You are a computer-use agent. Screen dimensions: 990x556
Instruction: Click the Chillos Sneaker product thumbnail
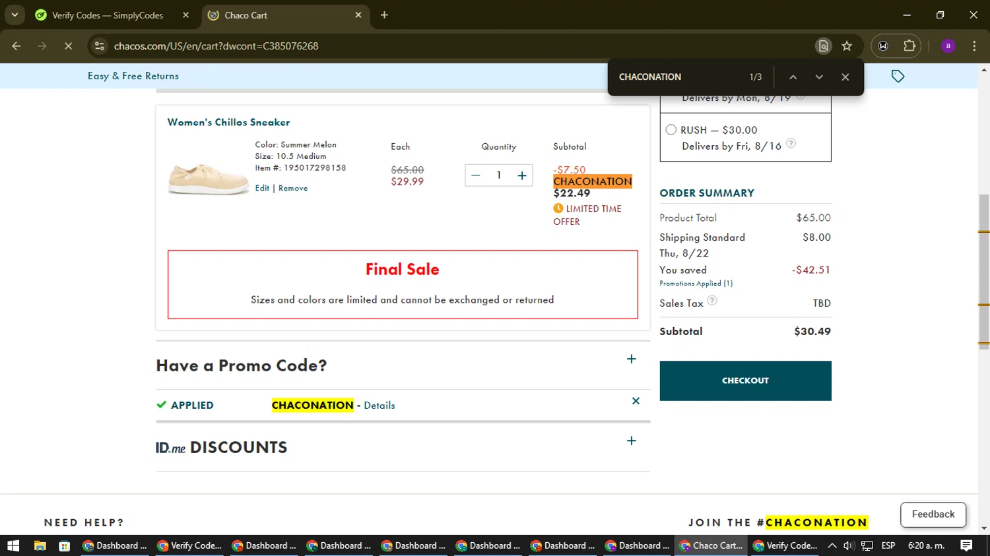(x=208, y=178)
